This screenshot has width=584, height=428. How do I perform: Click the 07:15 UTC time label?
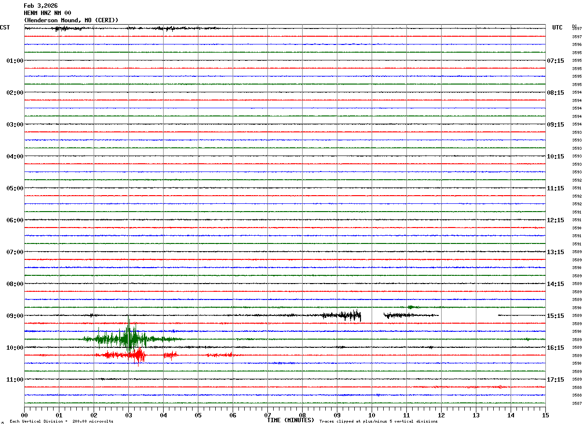pos(555,60)
